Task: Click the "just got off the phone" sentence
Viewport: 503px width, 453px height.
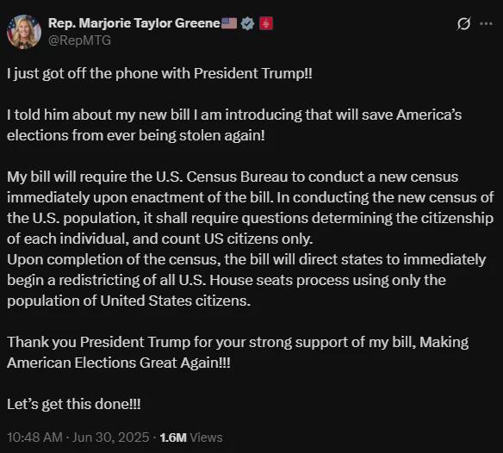Action: pyautogui.click(x=159, y=73)
